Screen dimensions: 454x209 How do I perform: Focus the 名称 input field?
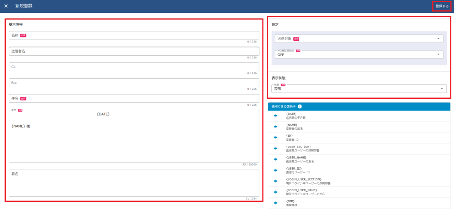pyautogui.click(x=134, y=35)
